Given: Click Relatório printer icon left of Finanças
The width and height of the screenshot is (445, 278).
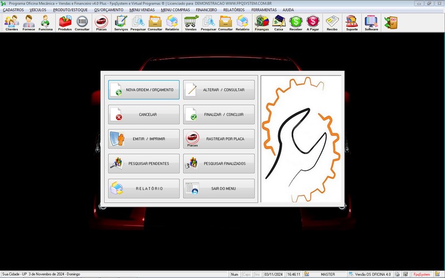Looking at the screenshot, I should [243, 23].
